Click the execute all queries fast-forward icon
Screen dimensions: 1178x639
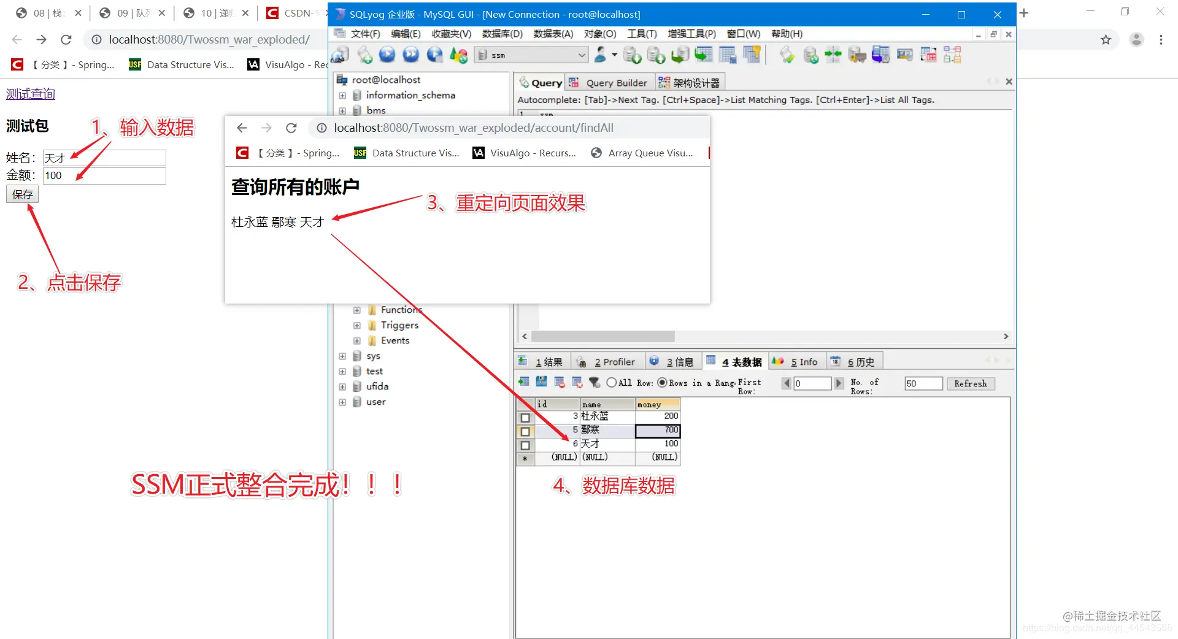(x=411, y=55)
